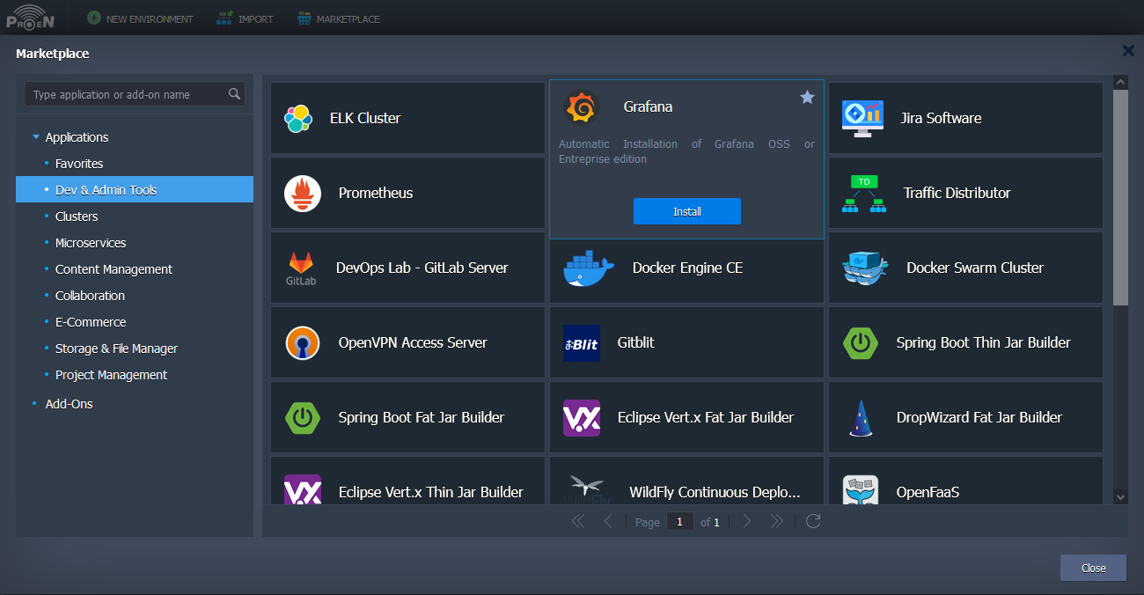The image size is (1144, 595).
Task: Click the Prometheus flame icon
Action: (303, 194)
